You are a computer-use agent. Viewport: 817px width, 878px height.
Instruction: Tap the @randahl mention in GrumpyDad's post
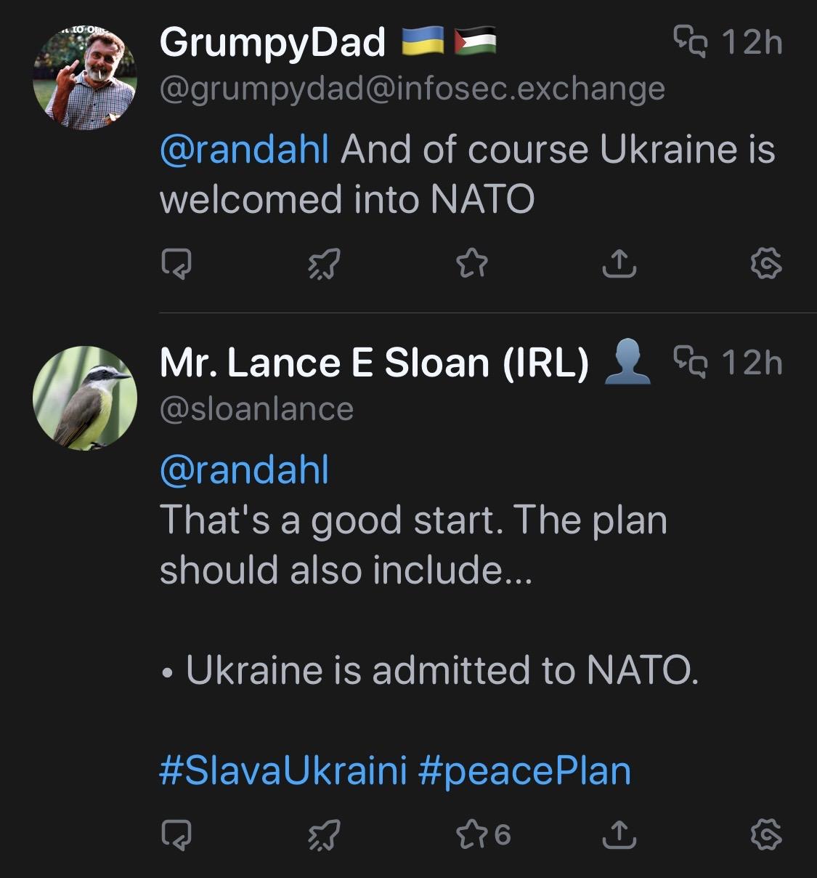tap(244, 150)
